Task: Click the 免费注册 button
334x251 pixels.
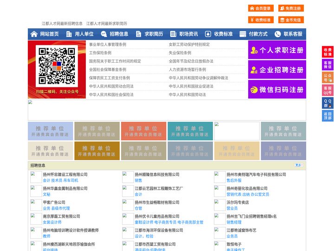Action: pyautogui.click(x=291, y=8)
